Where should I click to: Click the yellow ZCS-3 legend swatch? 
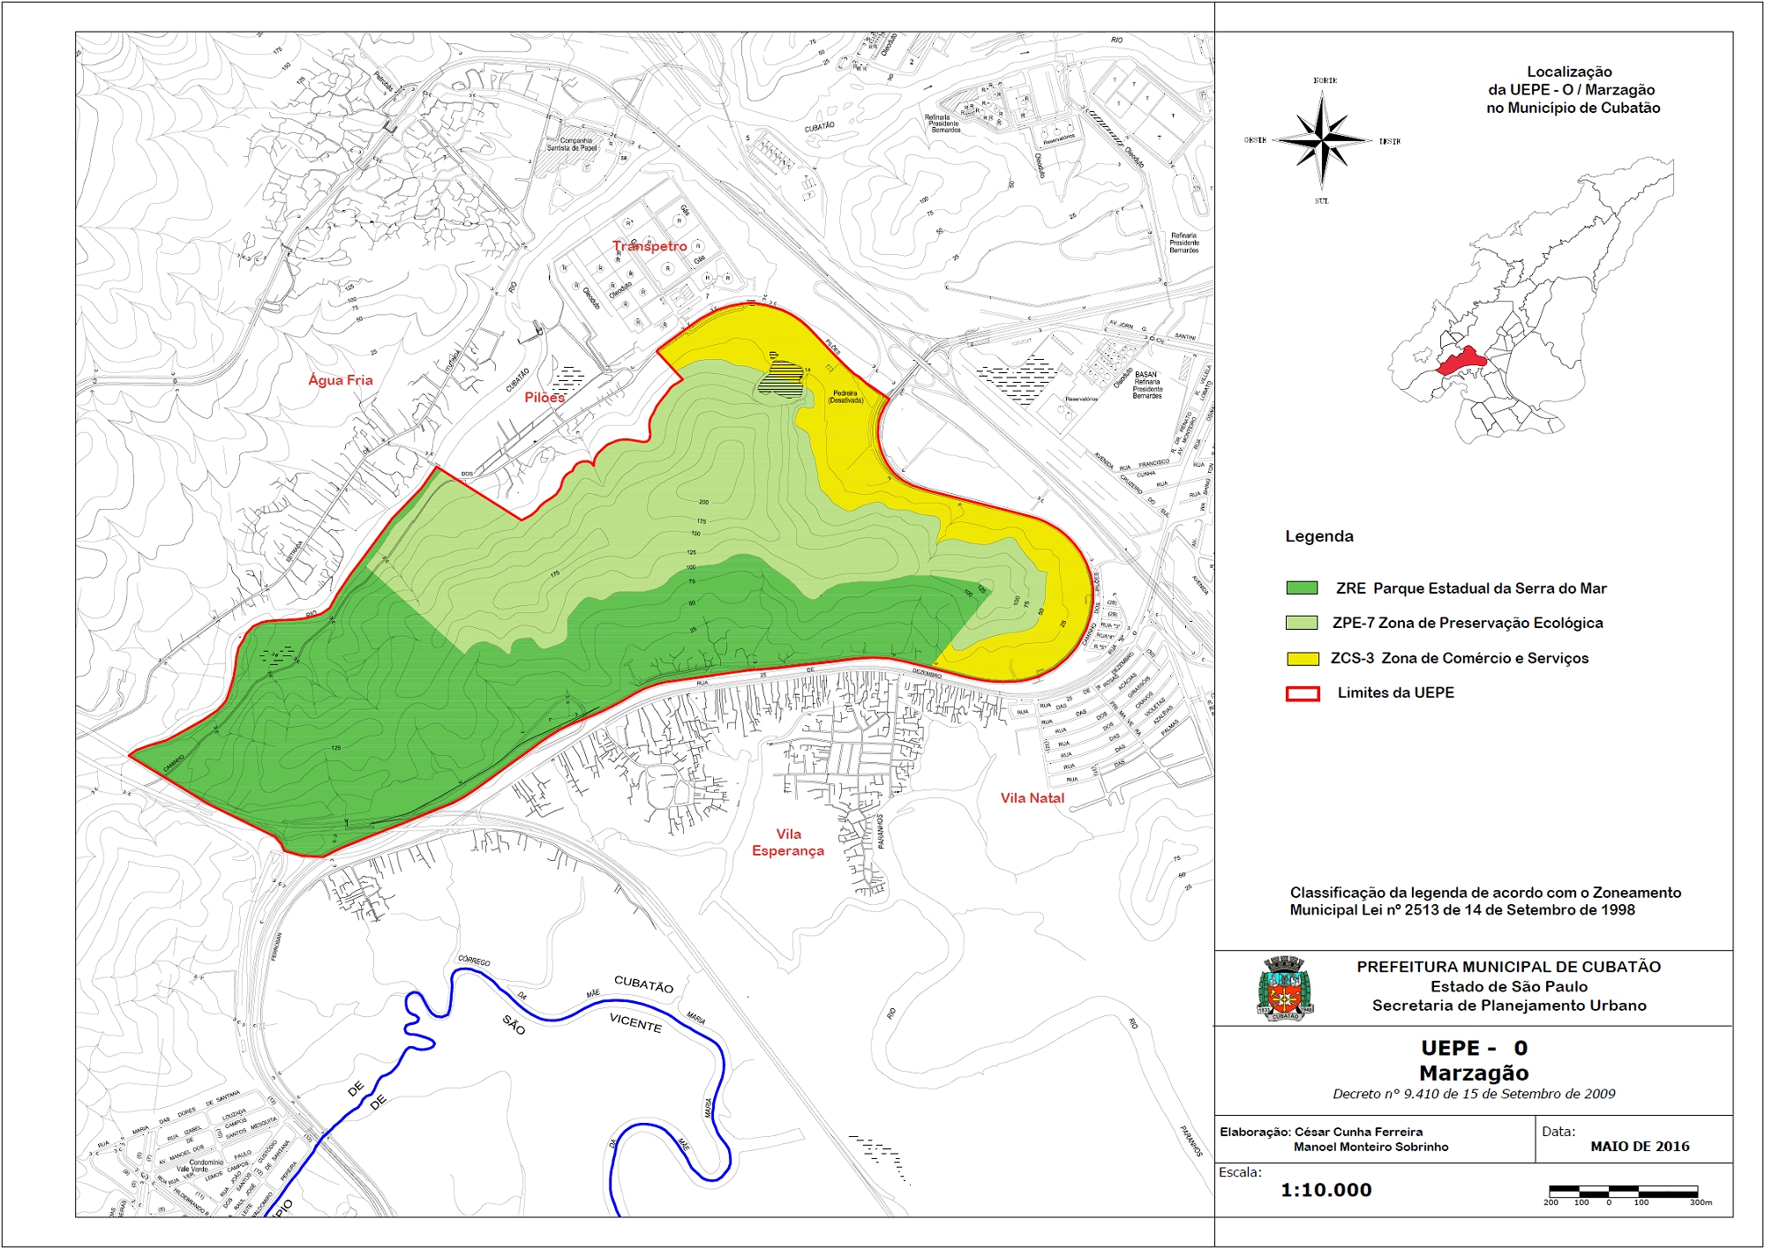tap(1302, 658)
